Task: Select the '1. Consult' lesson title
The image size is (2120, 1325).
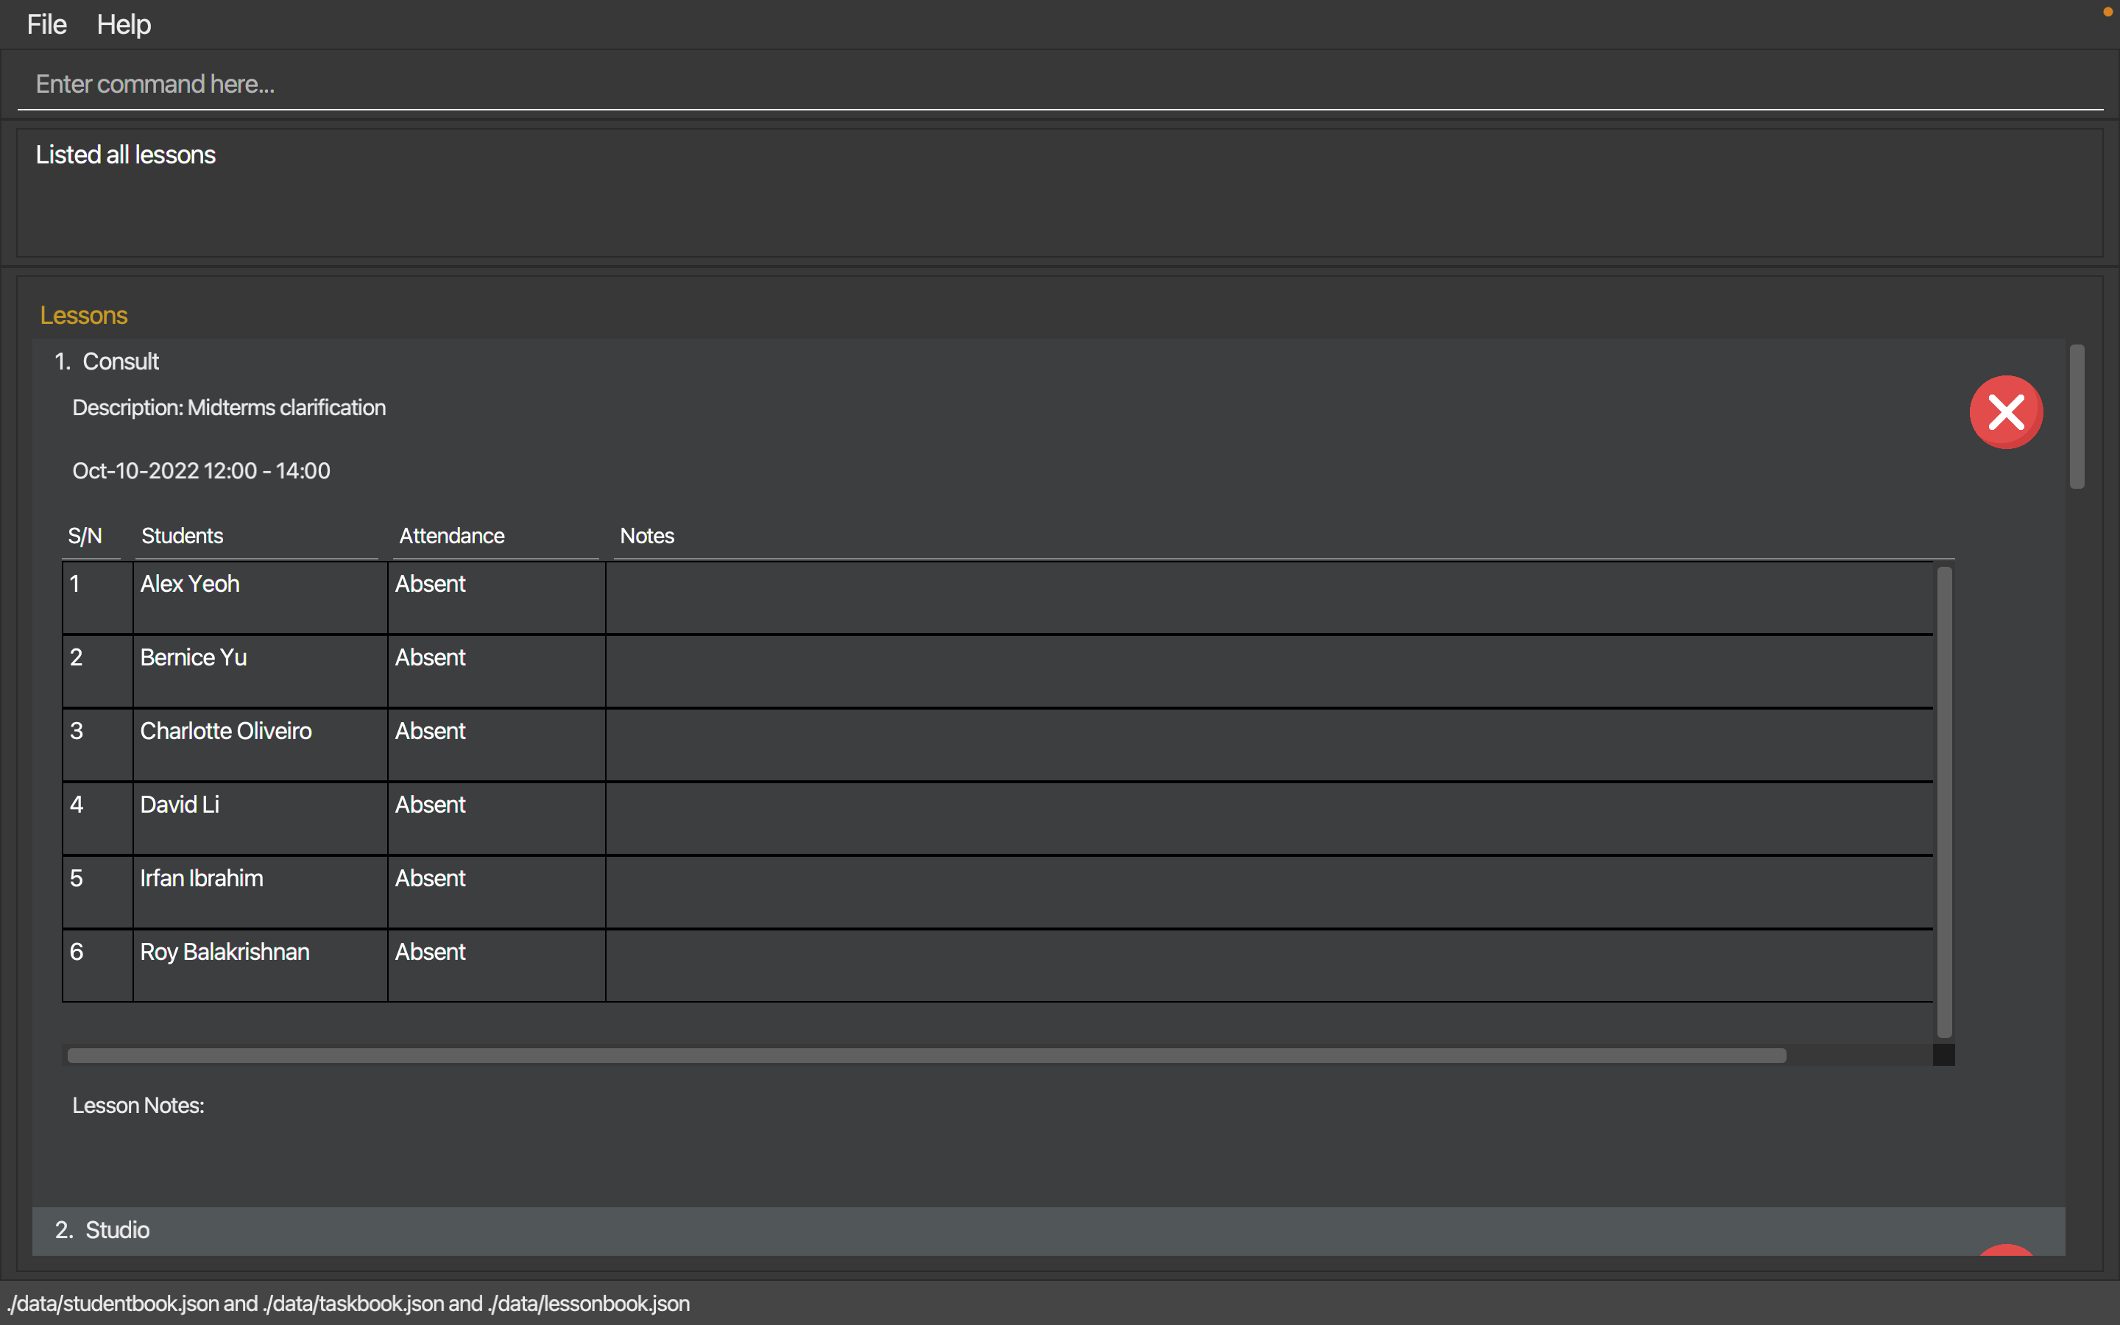Action: [107, 361]
